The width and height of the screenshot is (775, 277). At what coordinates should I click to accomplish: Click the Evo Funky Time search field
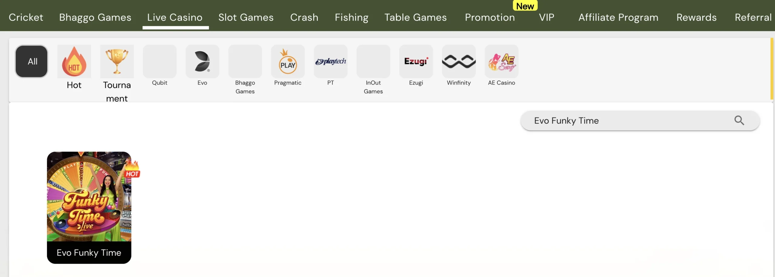(x=640, y=120)
